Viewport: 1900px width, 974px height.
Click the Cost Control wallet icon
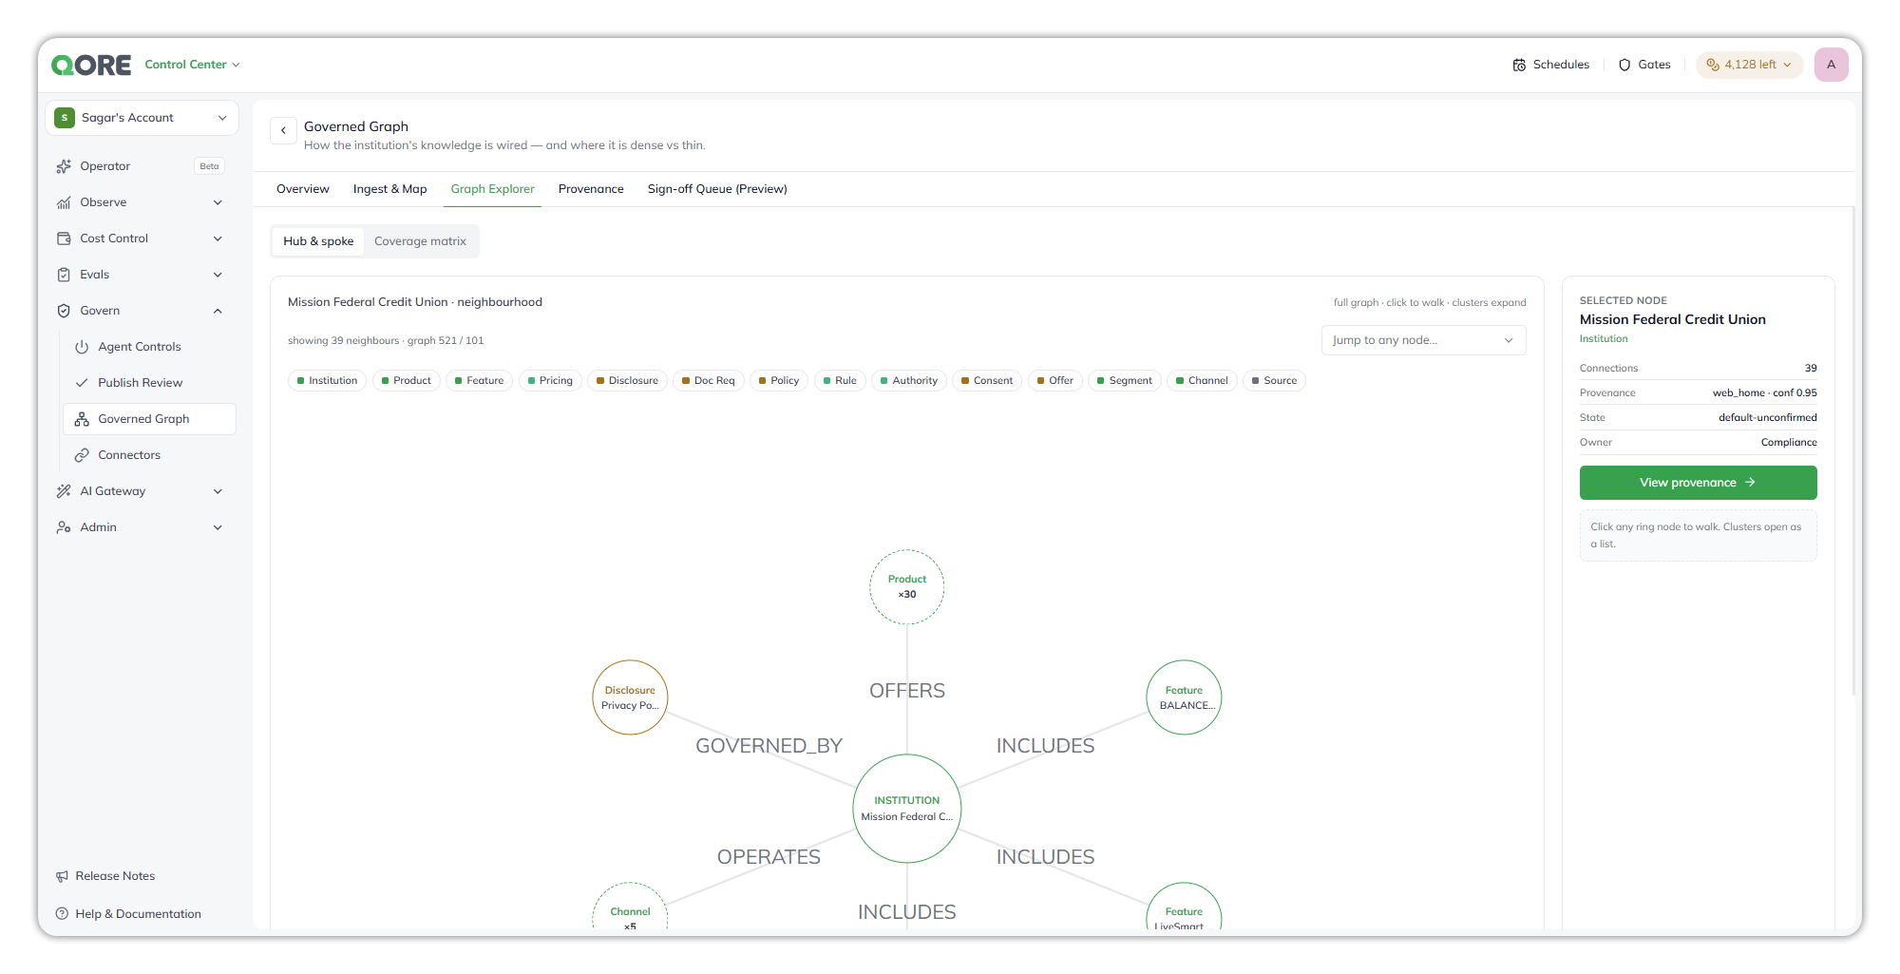64,239
